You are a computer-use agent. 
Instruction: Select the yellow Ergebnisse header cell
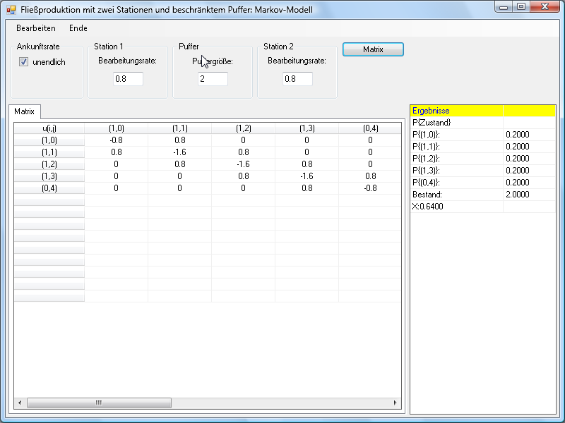(456, 111)
